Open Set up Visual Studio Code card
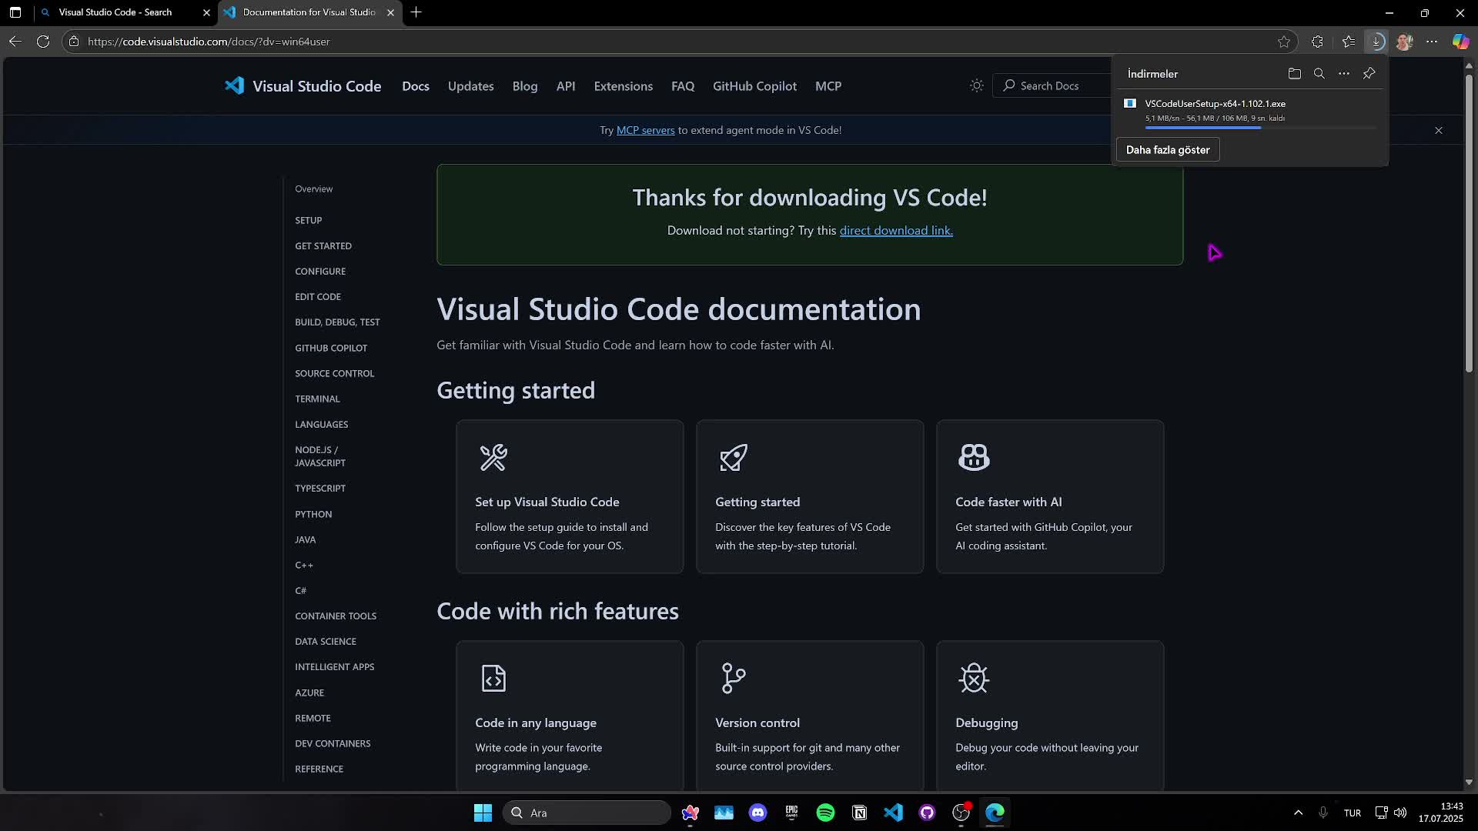Screen dimensions: 1478x831 [570, 496]
